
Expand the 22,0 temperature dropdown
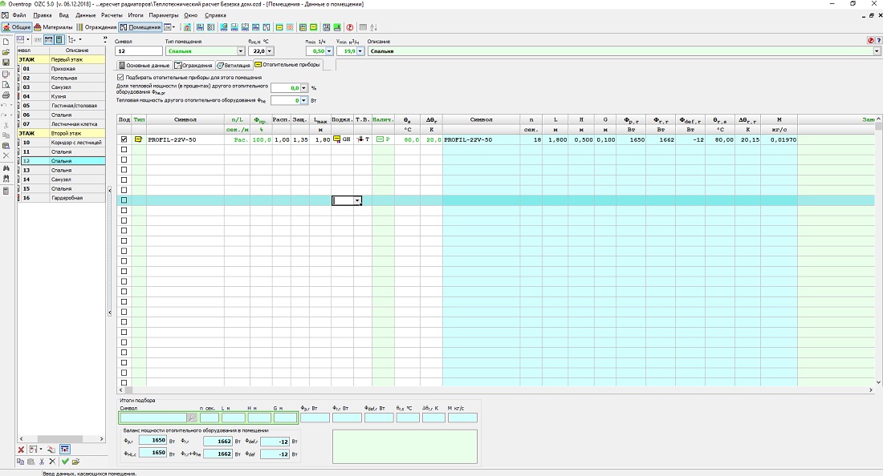coord(270,51)
